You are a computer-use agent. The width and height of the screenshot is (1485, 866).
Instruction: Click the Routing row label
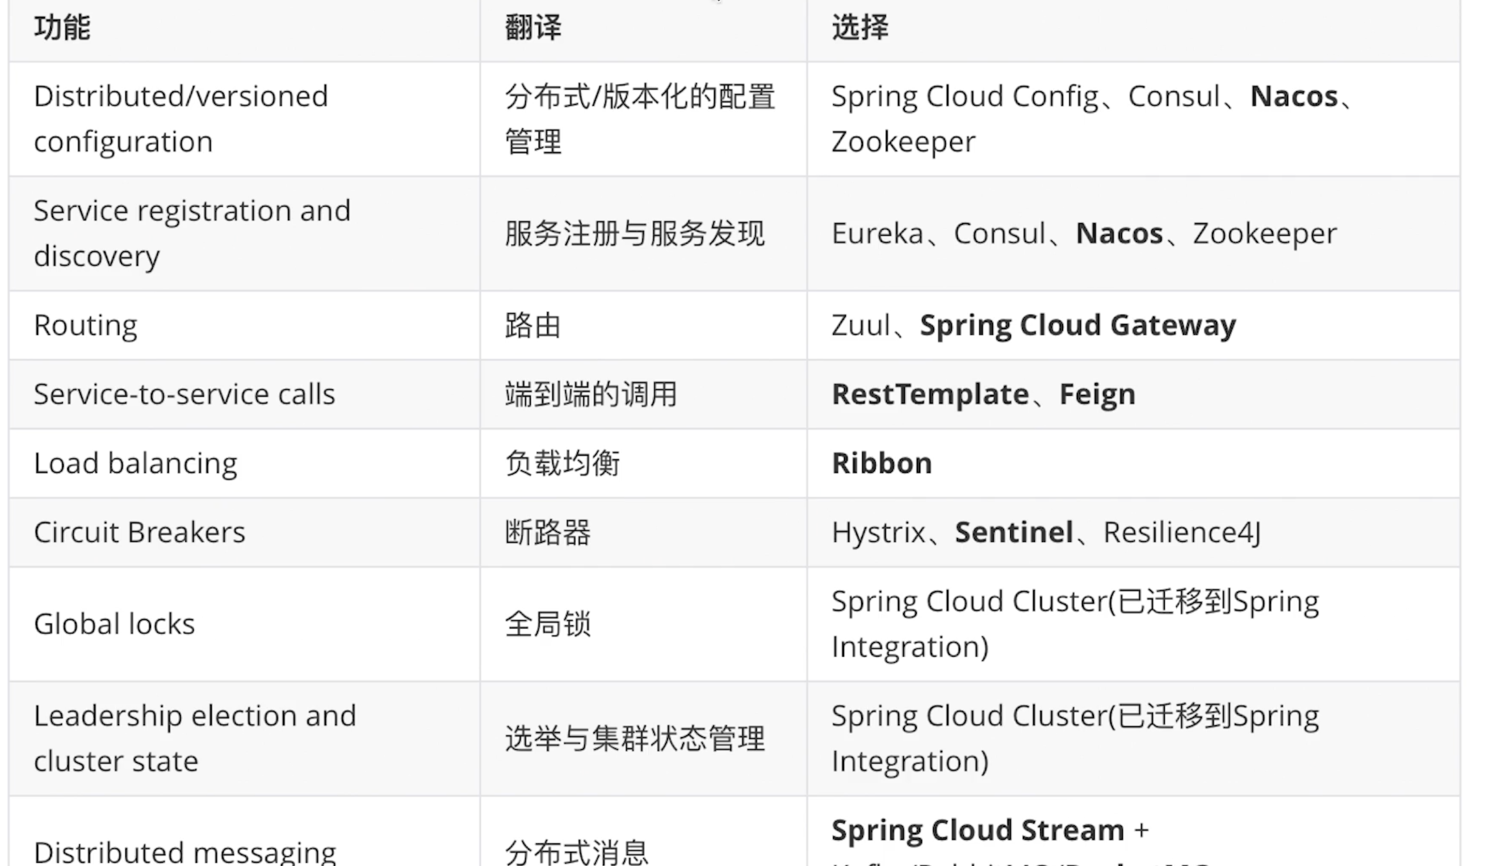pos(86,326)
